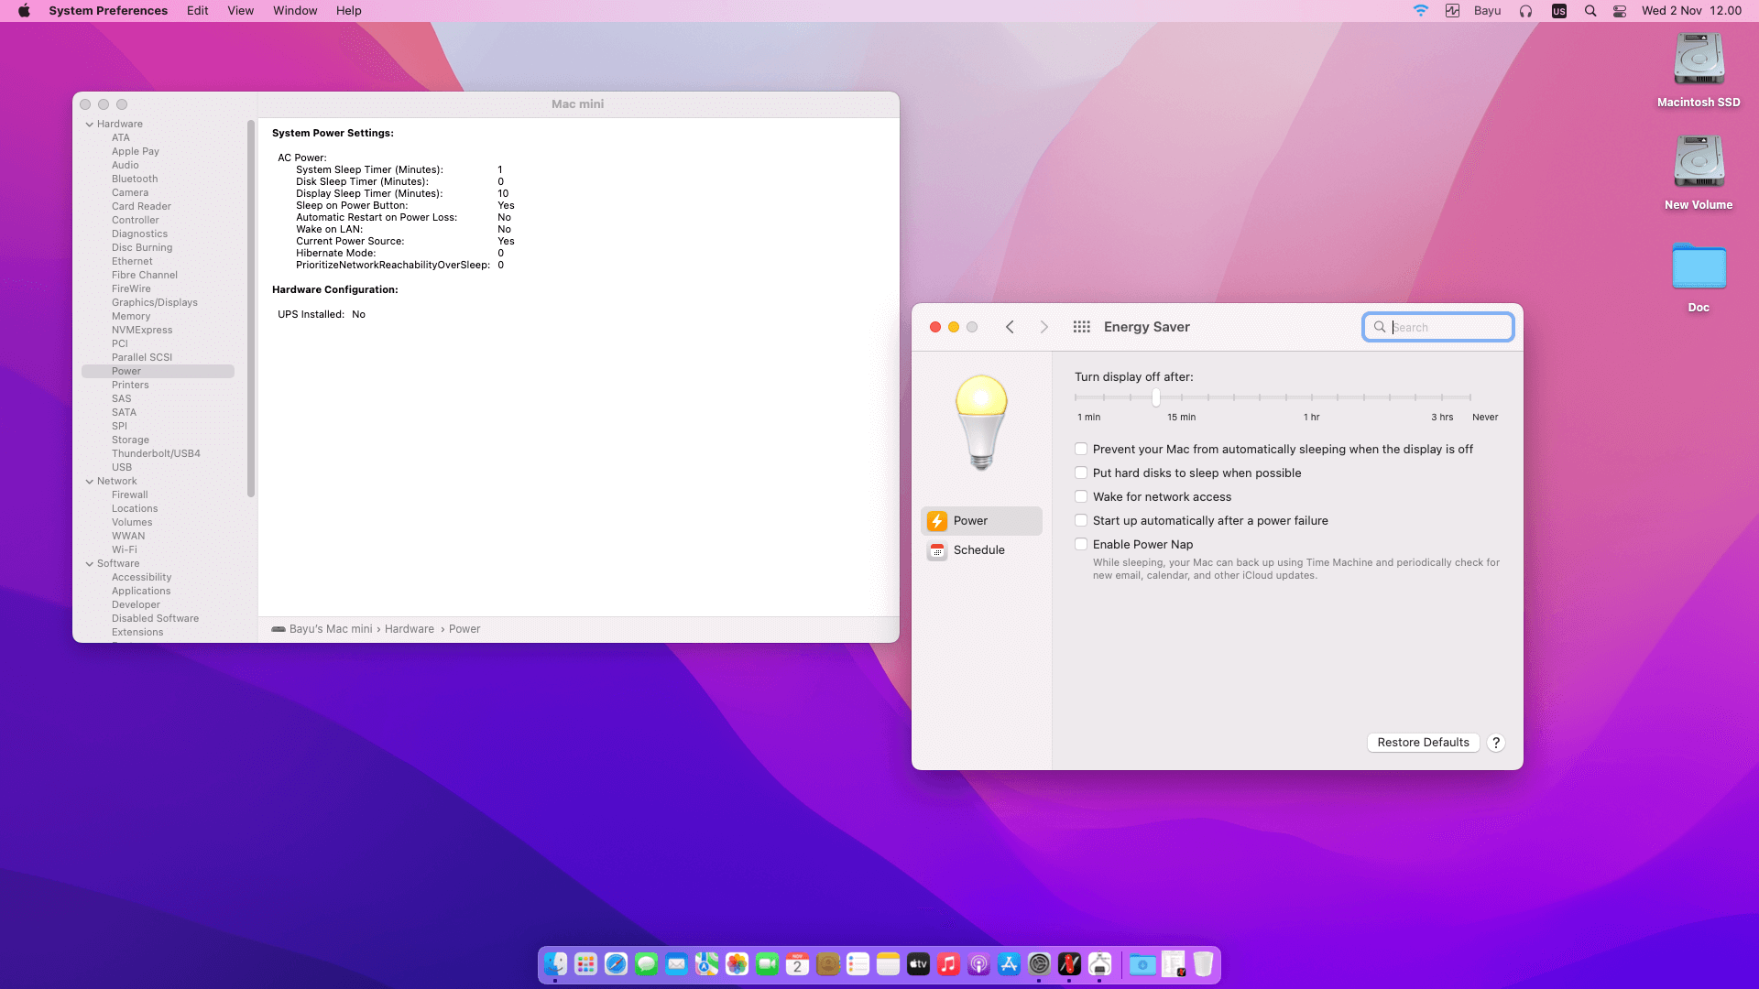
Task: Click the display-off slider at Never
Action: coord(1469,397)
